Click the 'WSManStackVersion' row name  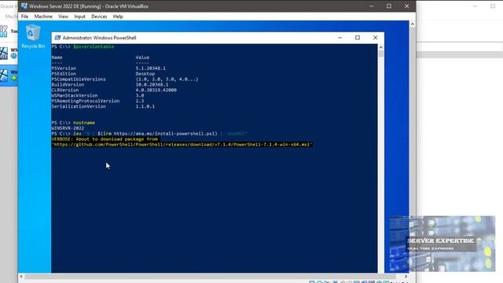click(75, 96)
